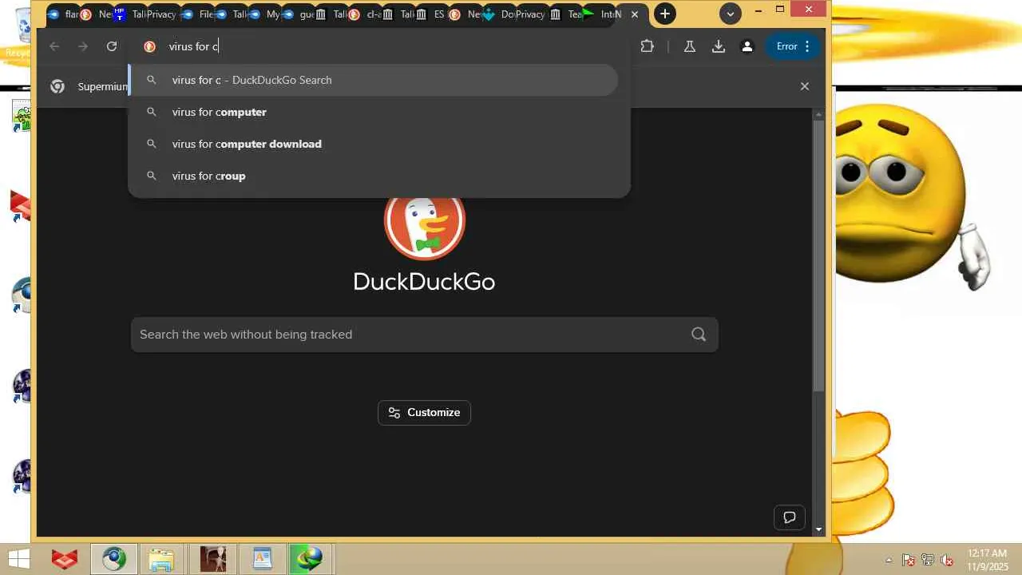The height and width of the screenshot is (575, 1022).
Task: Reload the current page
Action: click(x=112, y=46)
